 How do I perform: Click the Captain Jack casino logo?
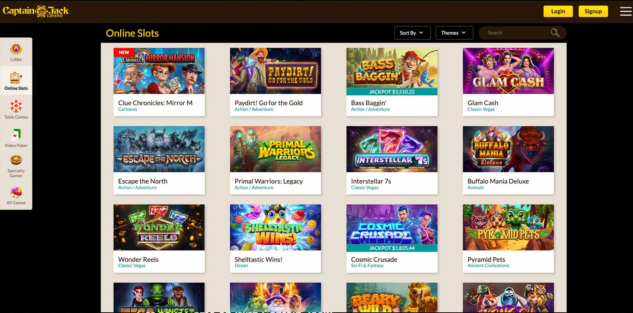[36, 11]
